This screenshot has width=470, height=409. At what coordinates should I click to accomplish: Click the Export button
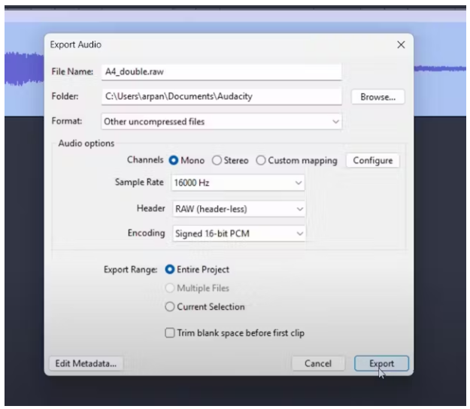tap(381, 364)
